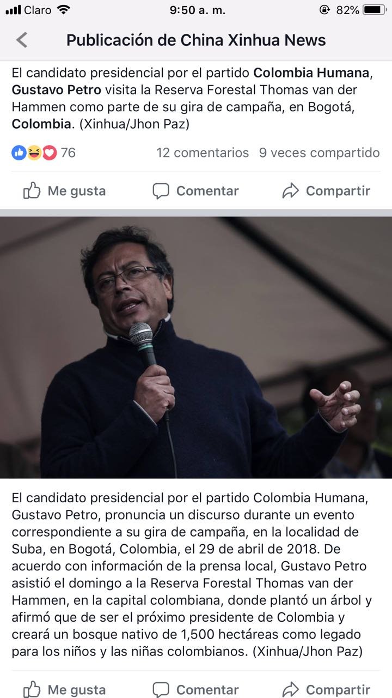Tap upper Comentar button text

(207, 191)
